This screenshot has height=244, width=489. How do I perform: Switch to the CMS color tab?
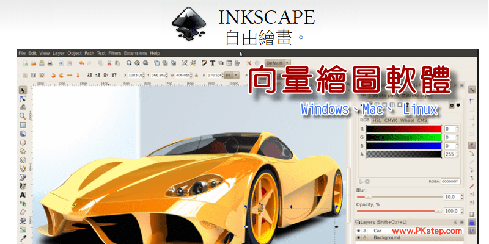(422, 120)
